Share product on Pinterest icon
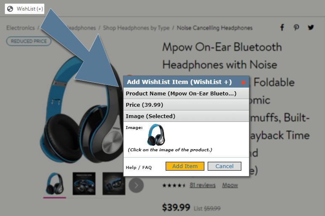 [296, 27]
